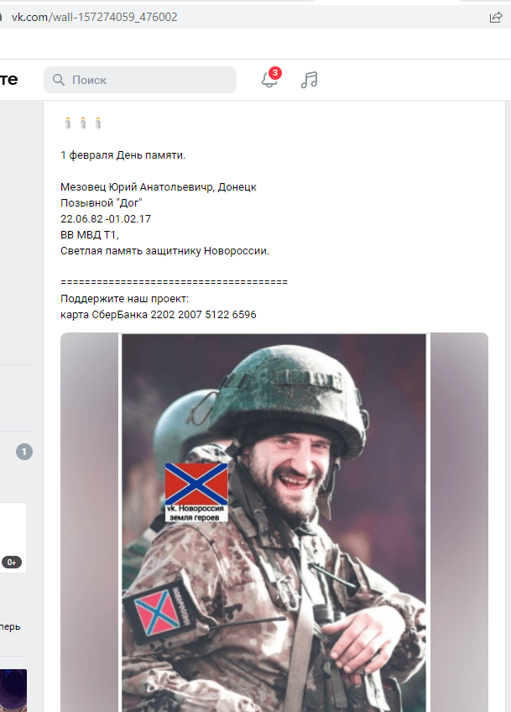This screenshot has width=511, height=712.
Task: Click the truncated перь text in sidebar
Action: coord(10,626)
